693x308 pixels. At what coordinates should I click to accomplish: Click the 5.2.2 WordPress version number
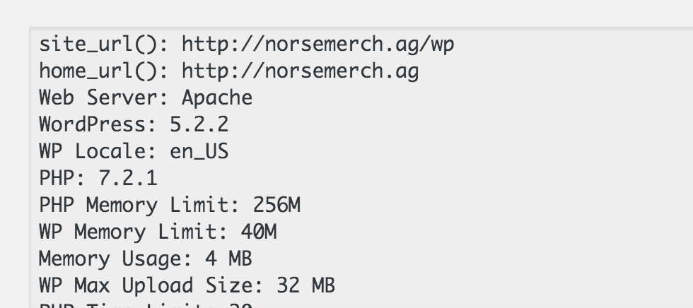tap(199, 124)
